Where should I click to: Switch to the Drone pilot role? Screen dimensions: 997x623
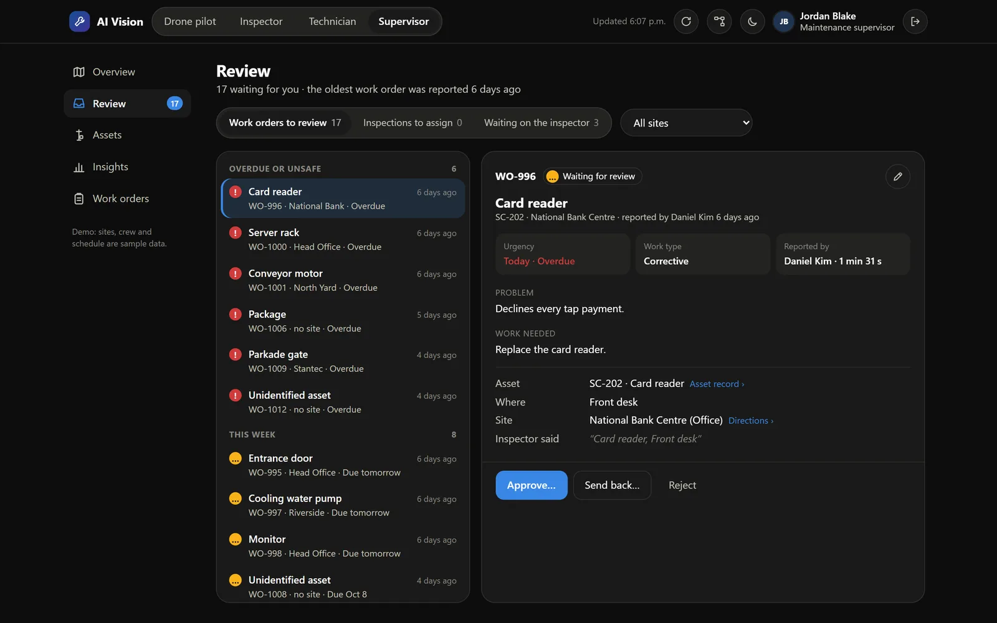pyautogui.click(x=190, y=21)
